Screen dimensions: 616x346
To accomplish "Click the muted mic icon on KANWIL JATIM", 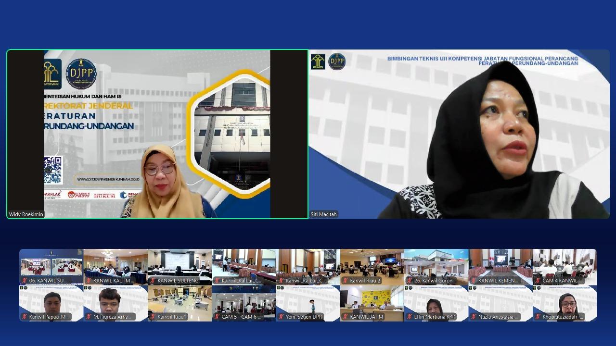I will pyautogui.click(x=345, y=317).
